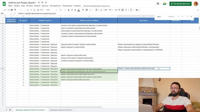Click the Move to folder icon
The width and height of the screenshot is (200, 112).
point(42,2)
